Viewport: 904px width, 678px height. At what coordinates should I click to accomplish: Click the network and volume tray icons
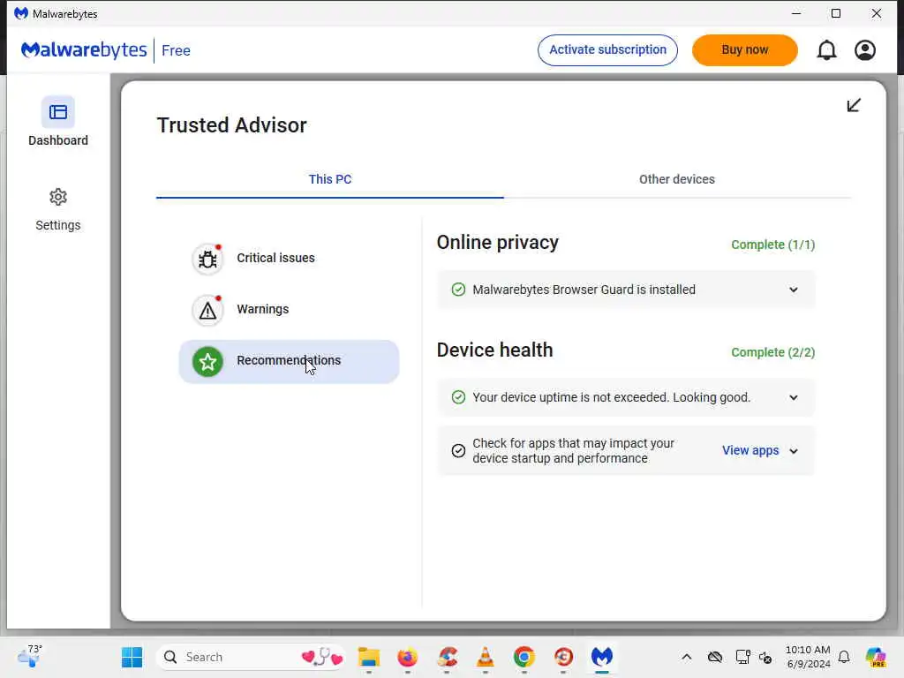pyautogui.click(x=754, y=657)
